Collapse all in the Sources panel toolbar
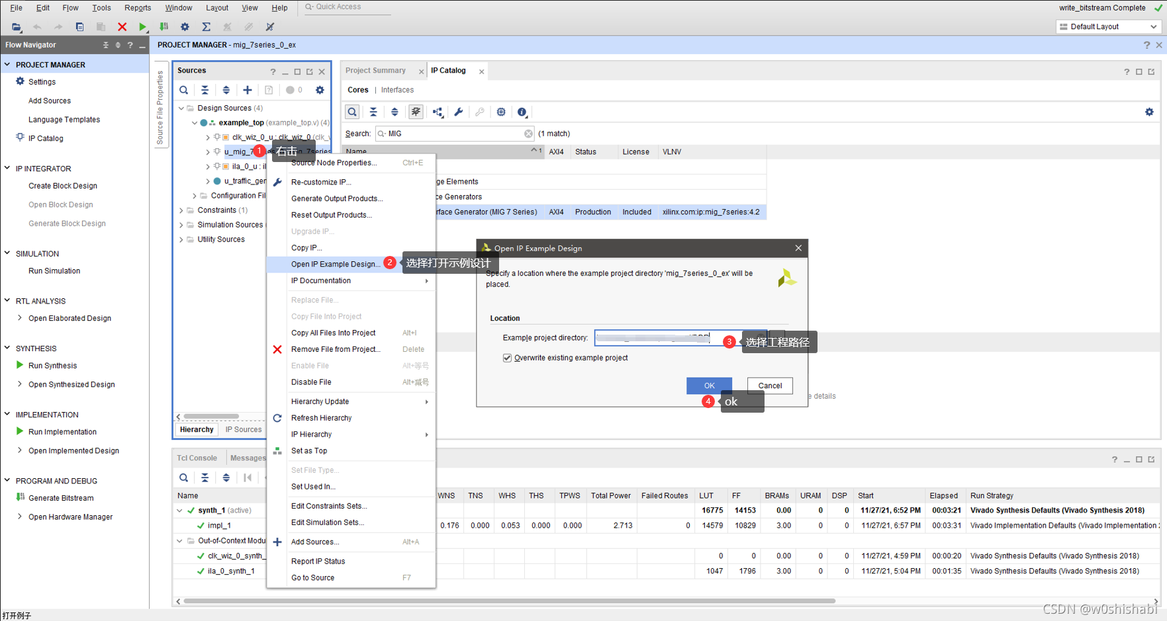1167x621 pixels. [205, 90]
